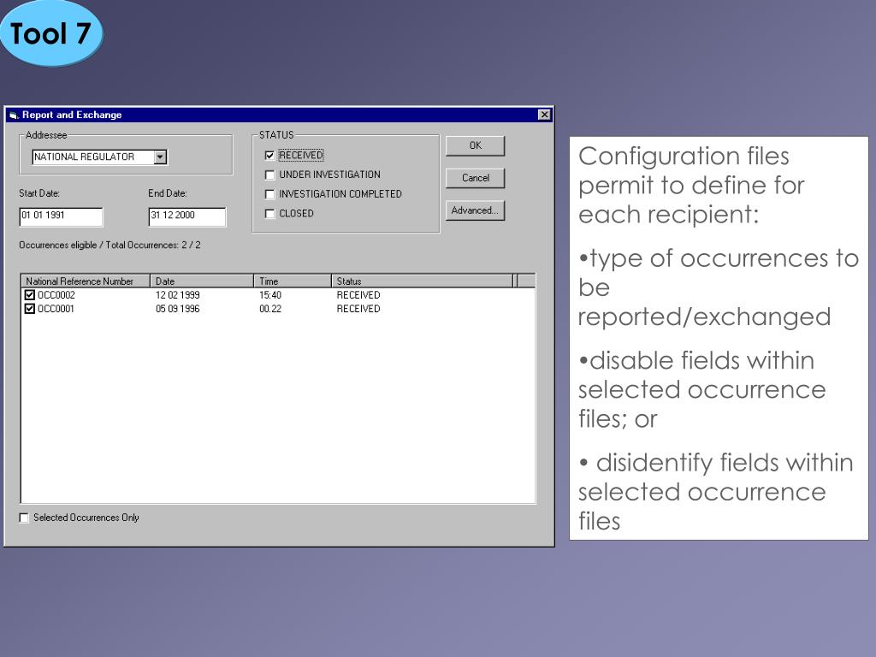Click into the Start Date field

[x=61, y=216]
